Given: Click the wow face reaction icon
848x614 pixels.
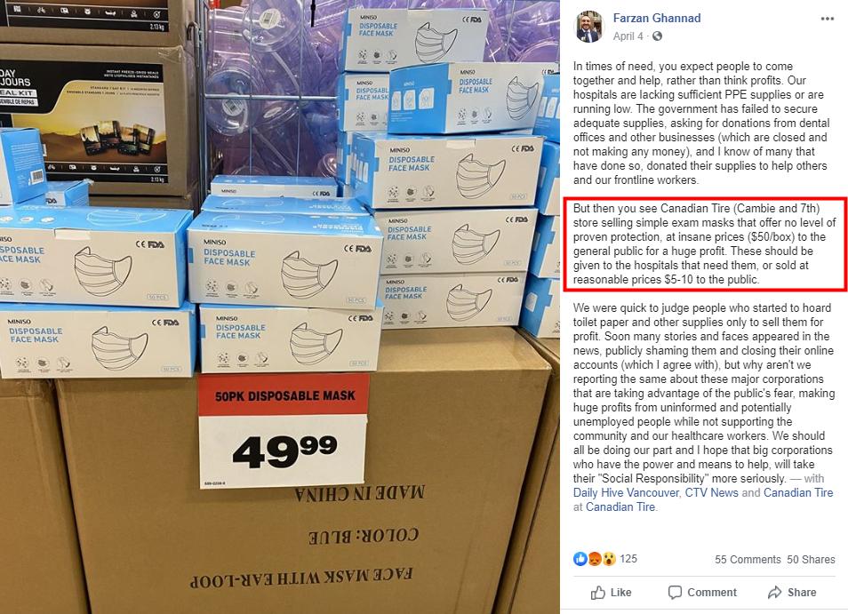Looking at the screenshot, I should pos(608,559).
